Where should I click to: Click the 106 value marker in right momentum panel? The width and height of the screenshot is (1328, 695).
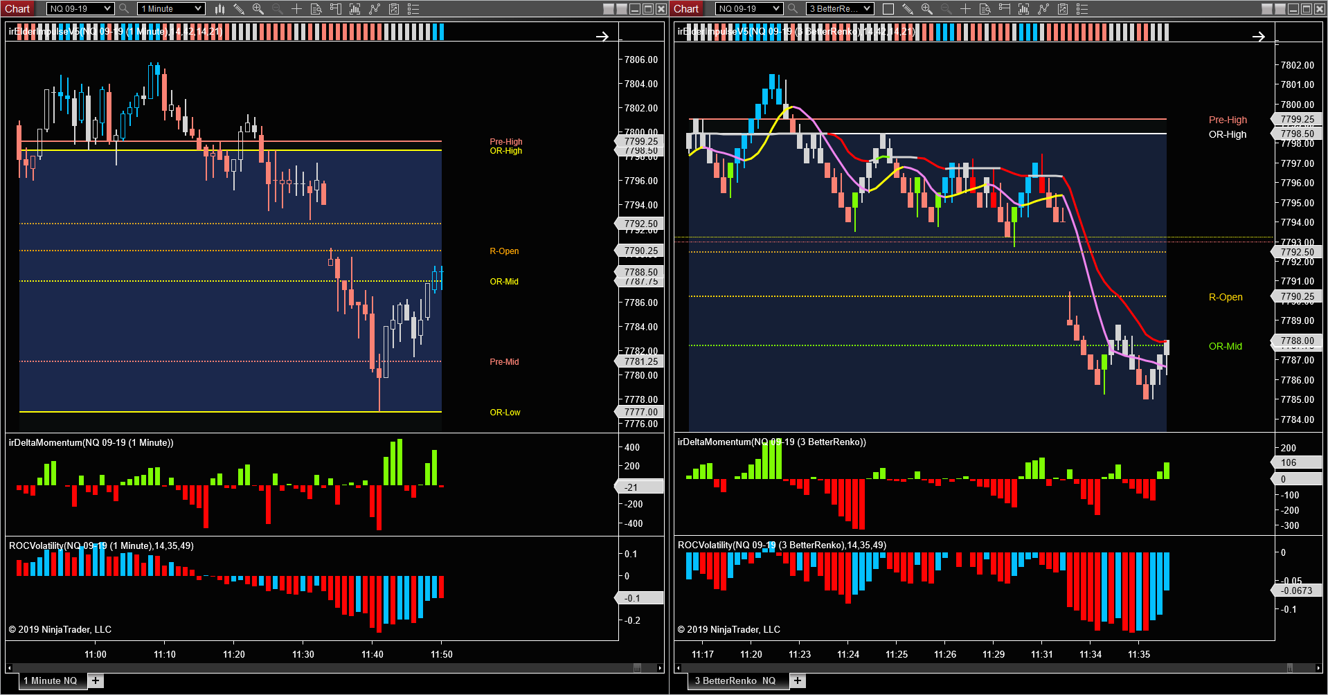[1297, 462]
